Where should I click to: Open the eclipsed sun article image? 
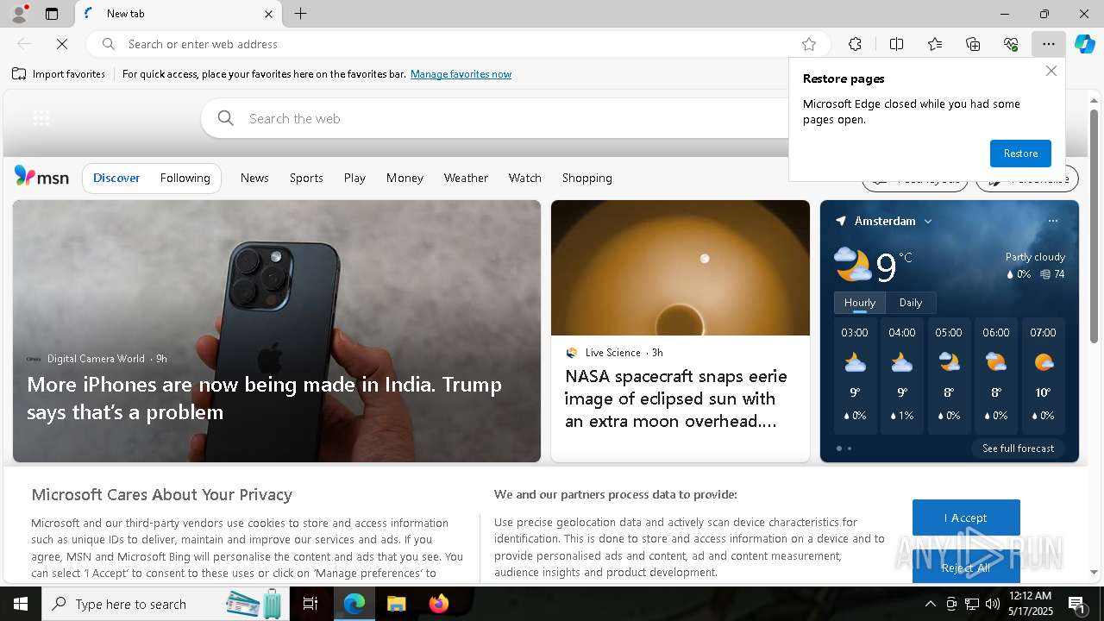(x=681, y=268)
